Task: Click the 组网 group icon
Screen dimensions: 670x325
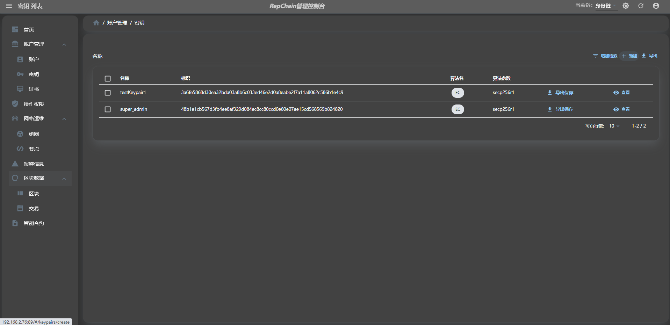Action: [20, 134]
